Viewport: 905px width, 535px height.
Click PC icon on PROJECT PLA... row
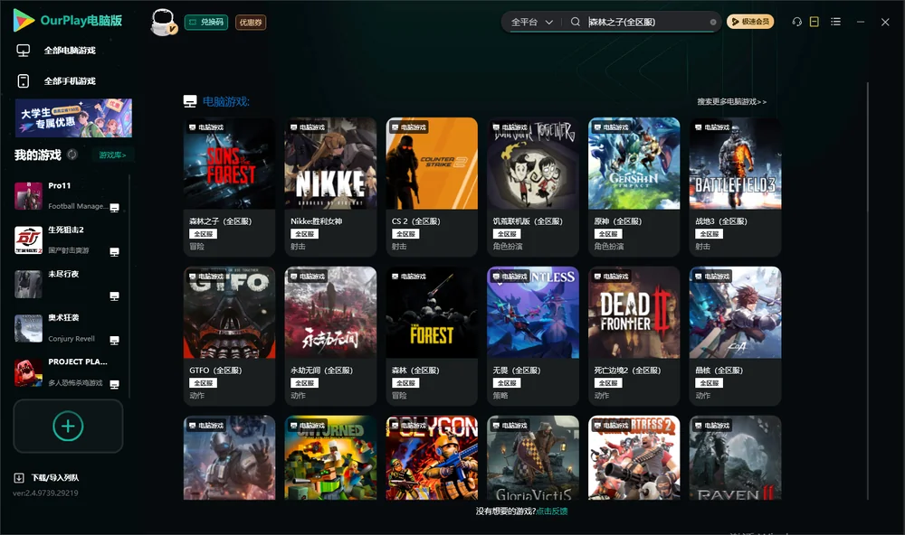[114, 385]
